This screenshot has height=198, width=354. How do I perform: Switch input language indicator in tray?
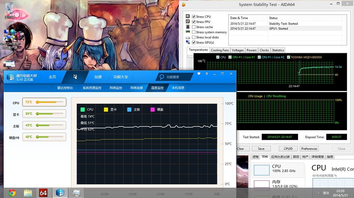click(326, 193)
